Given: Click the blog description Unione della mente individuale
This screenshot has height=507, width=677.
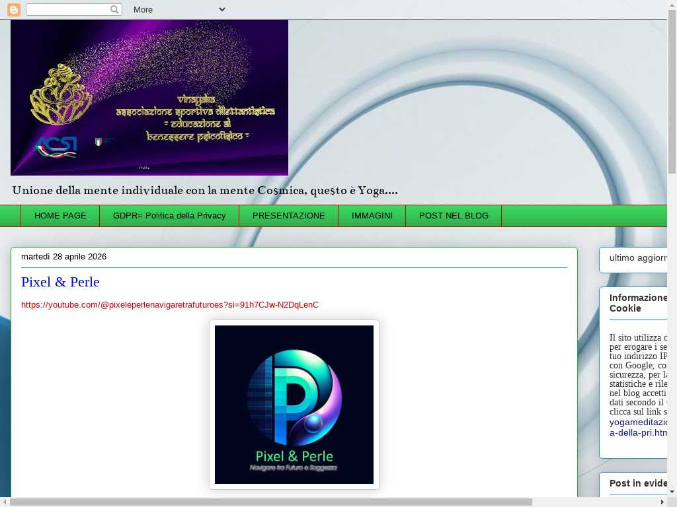Looking at the screenshot, I should click(x=205, y=191).
